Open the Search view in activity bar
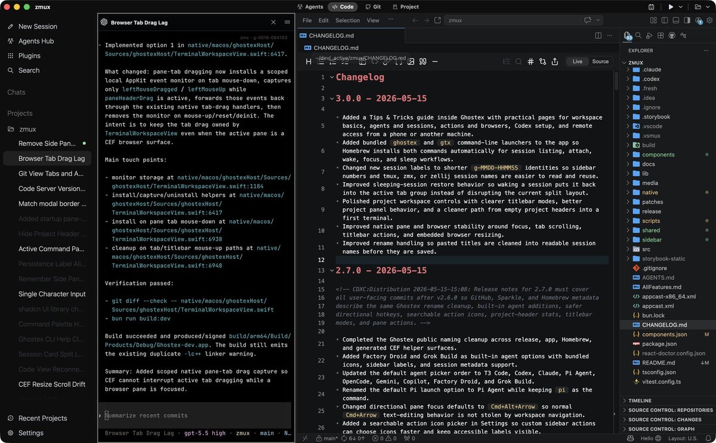Image resolution: width=716 pixels, height=443 pixels. click(x=638, y=35)
